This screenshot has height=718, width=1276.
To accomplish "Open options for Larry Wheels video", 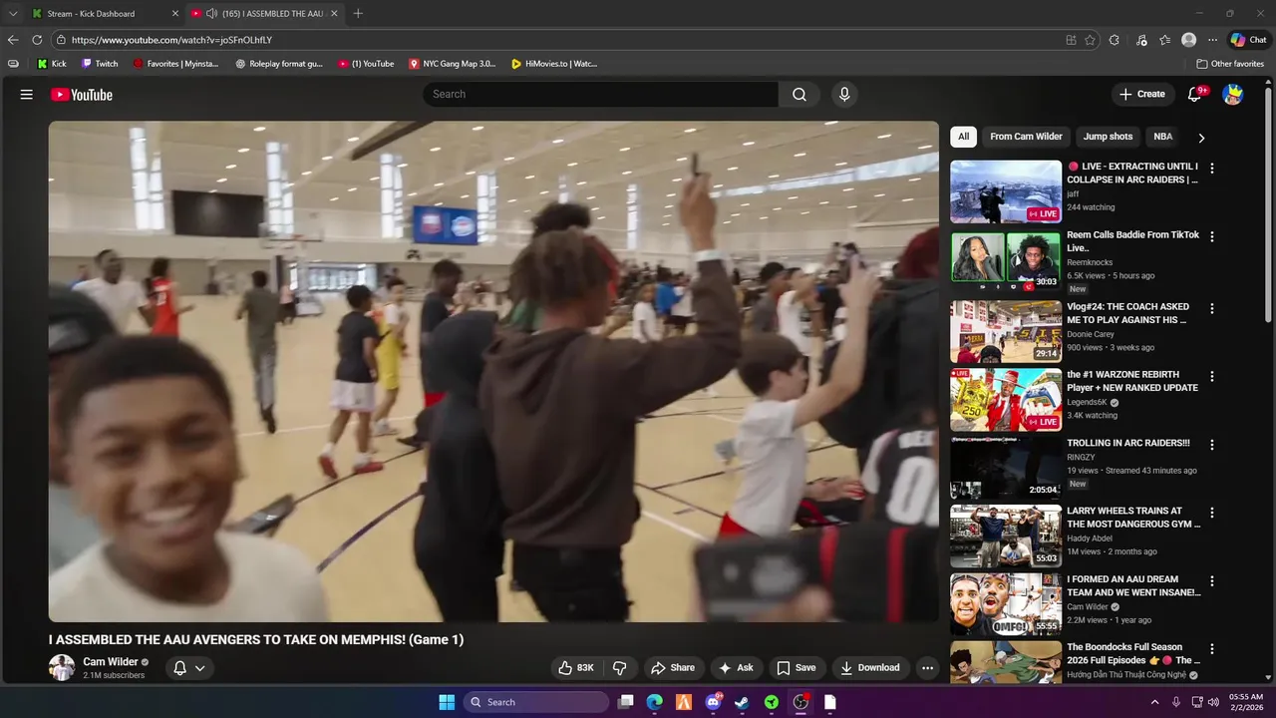I will 1212,513.
